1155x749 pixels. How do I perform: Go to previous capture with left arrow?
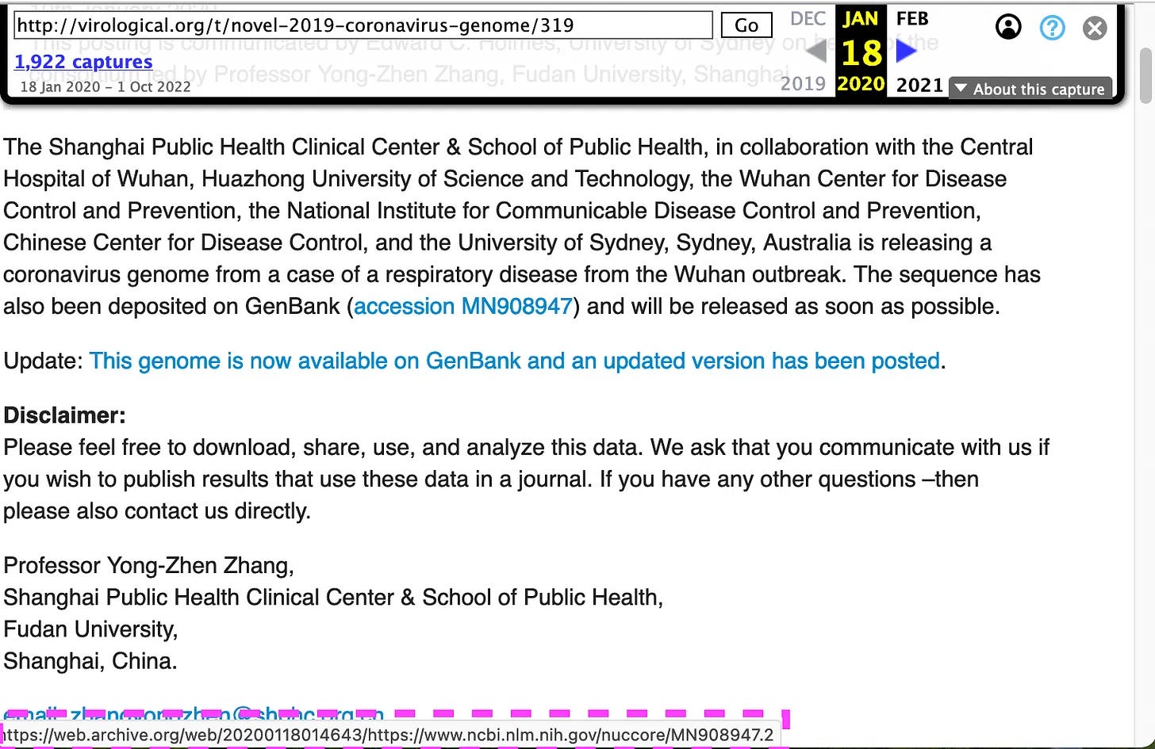815,52
